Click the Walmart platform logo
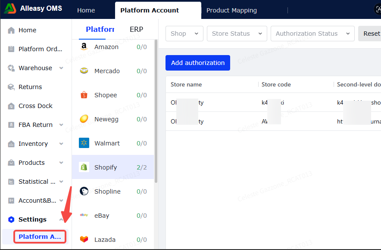 [84, 143]
